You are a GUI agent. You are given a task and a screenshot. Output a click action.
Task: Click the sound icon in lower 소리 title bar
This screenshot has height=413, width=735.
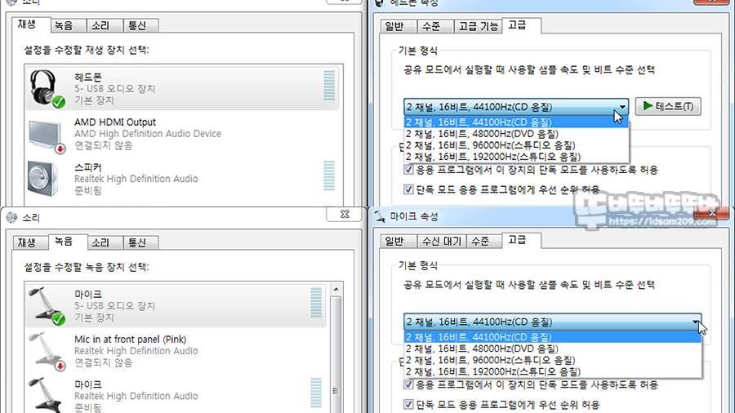click(x=11, y=218)
